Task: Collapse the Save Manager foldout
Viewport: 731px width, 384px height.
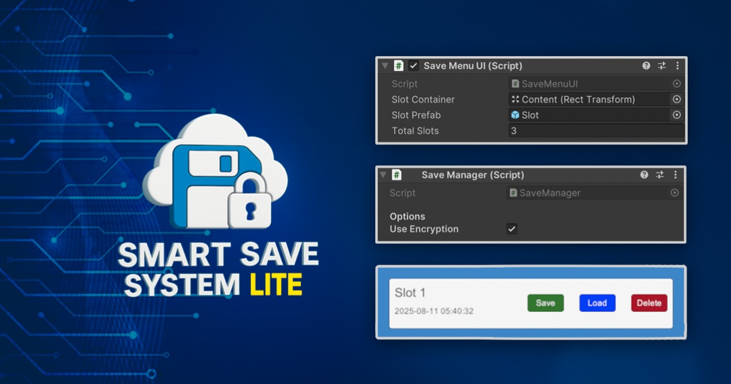Action: tap(384, 174)
